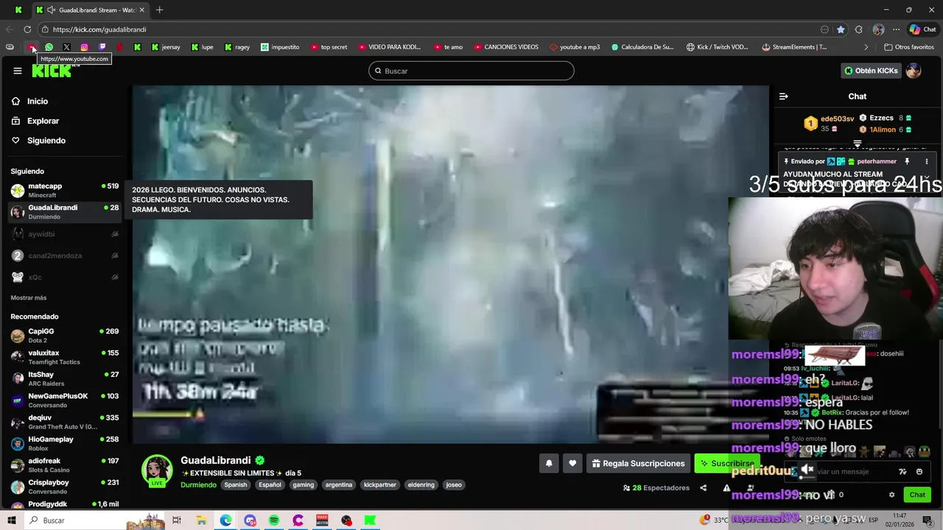Image resolution: width=943 pixels, height=530 pixels.
Task: Open the Otros favoritos folder
Action: (908, 47)
